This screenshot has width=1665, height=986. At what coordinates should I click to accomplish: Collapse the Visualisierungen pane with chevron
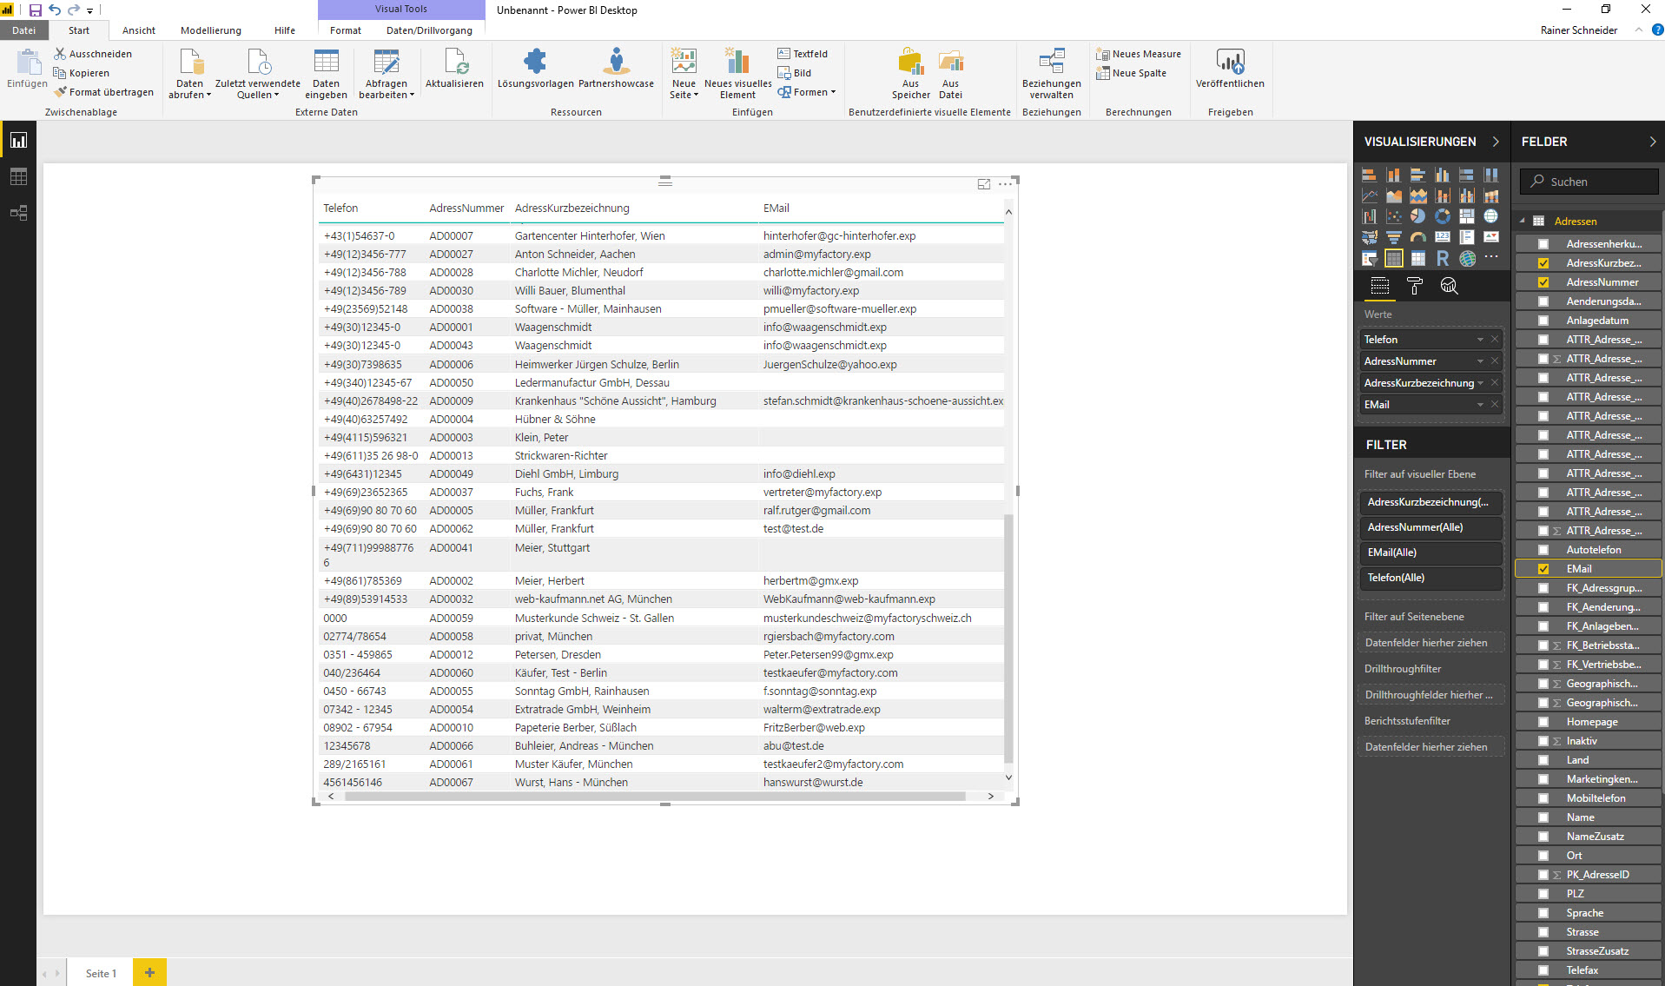[x=1496, y=142]
